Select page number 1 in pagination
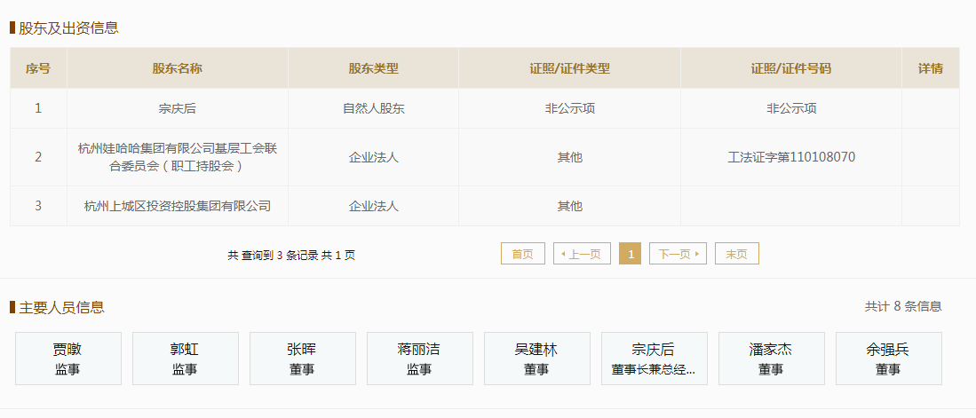 pyautogui.click(x=630, y=254)
